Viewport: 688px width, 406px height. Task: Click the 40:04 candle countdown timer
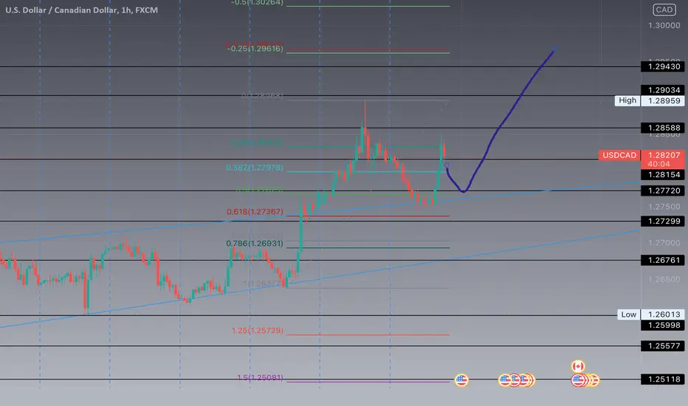point(658,164)
